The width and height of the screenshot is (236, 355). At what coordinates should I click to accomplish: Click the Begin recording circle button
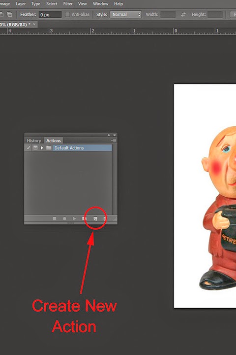click(x=64, y=219)
